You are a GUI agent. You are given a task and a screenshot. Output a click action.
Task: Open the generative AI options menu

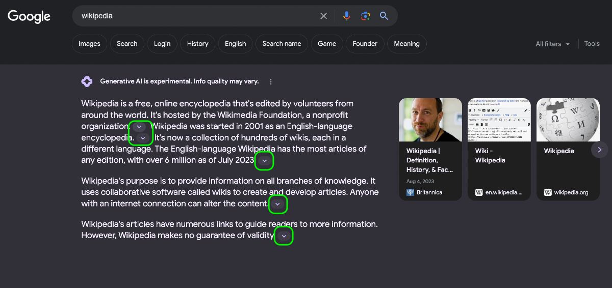(271, 81)
